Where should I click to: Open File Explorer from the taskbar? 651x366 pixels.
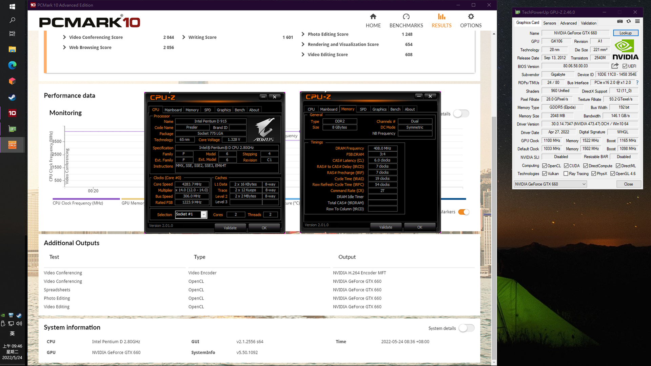(12, 49)
